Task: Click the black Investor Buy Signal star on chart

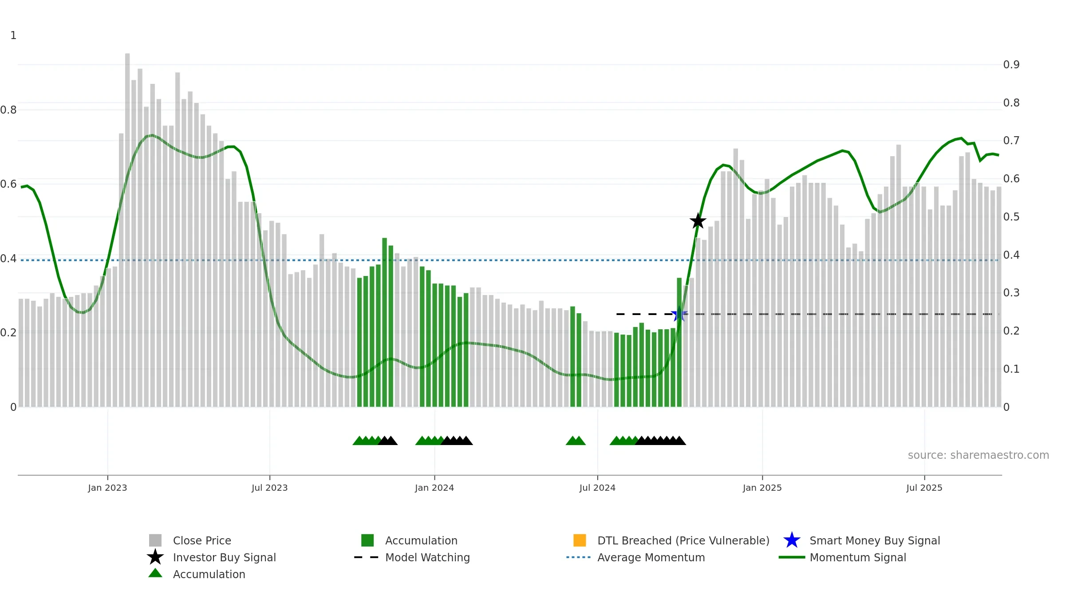Action: (698, 221)
